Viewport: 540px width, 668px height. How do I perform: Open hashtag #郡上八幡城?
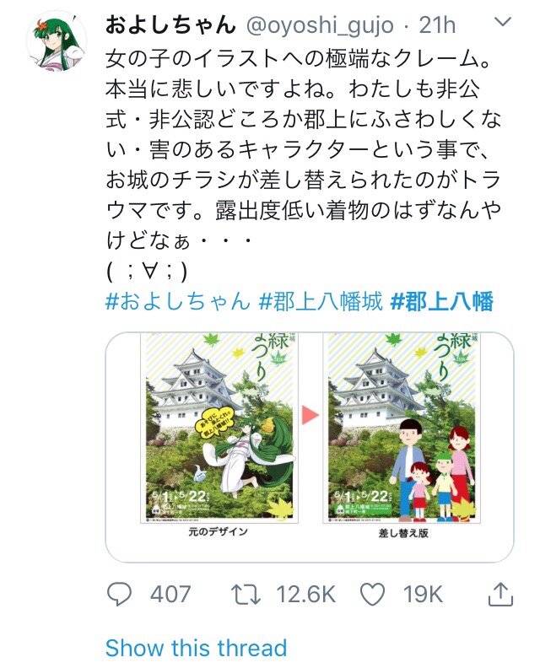coord(321,302)
